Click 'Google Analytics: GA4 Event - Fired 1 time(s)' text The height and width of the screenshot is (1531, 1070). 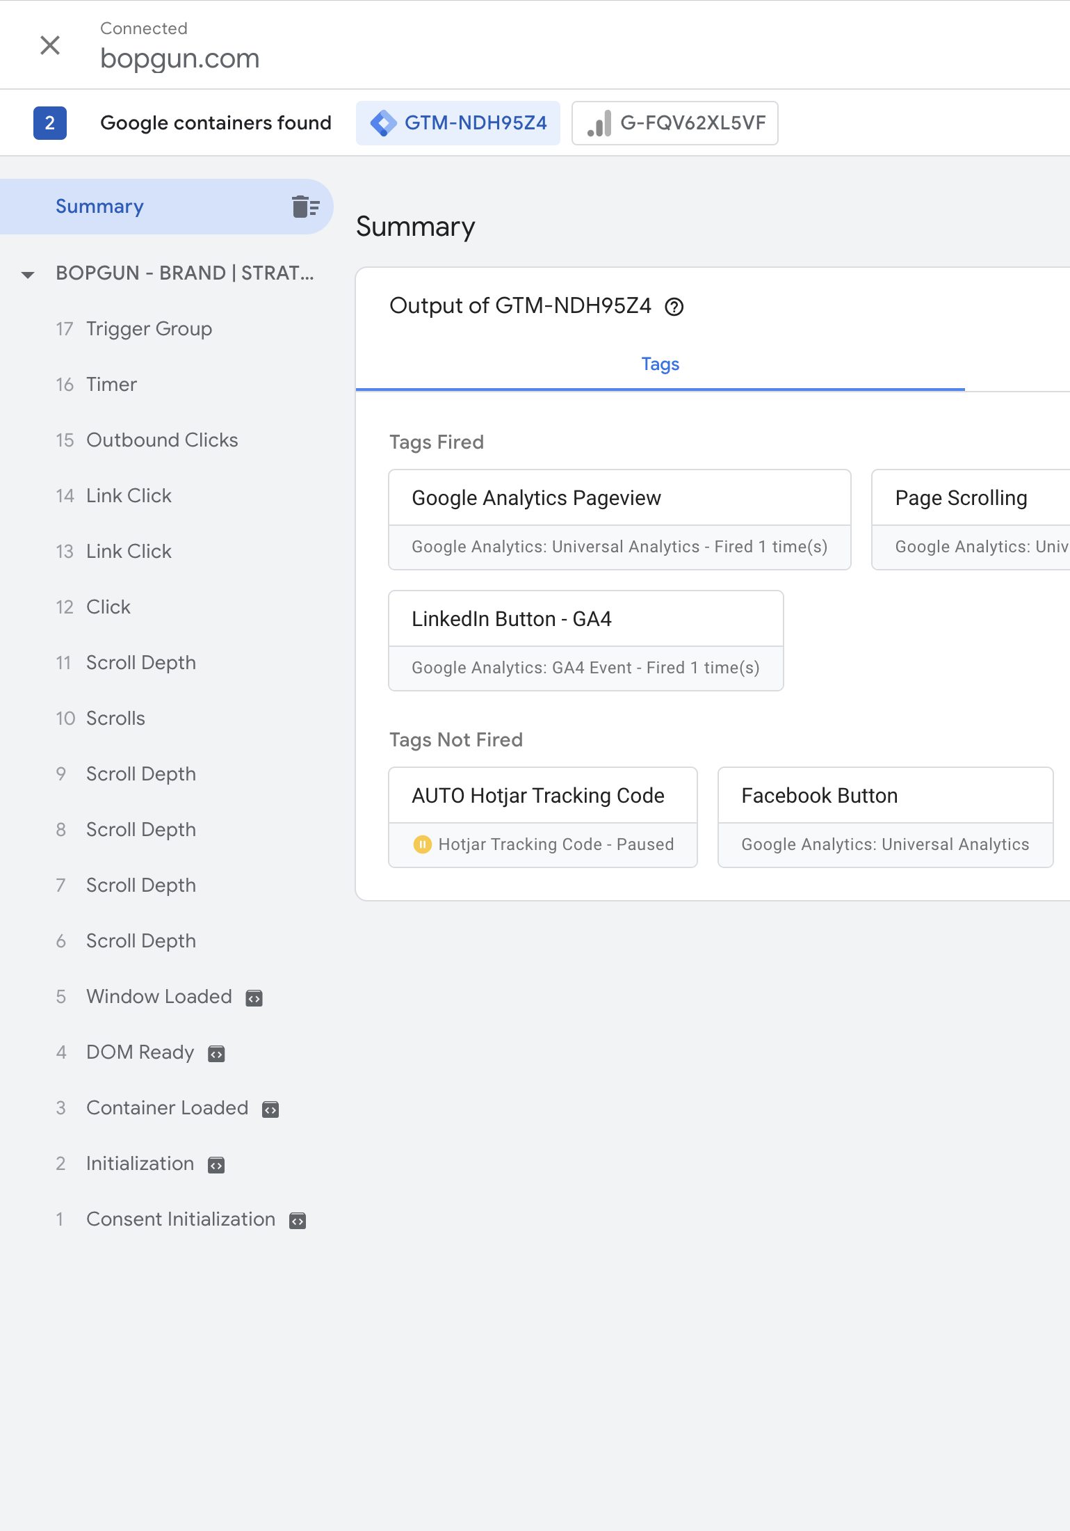point(585,668)
